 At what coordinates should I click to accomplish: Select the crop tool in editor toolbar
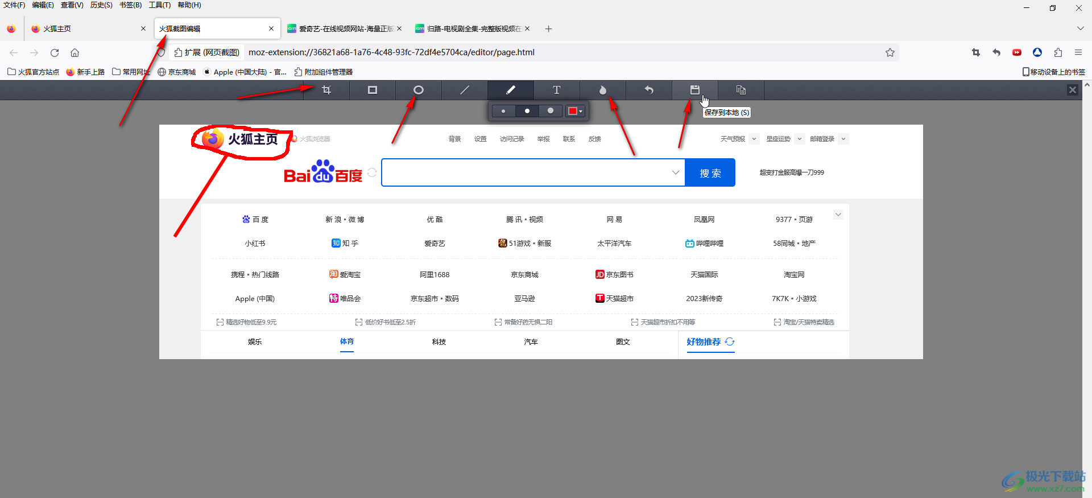pos(326,90)
